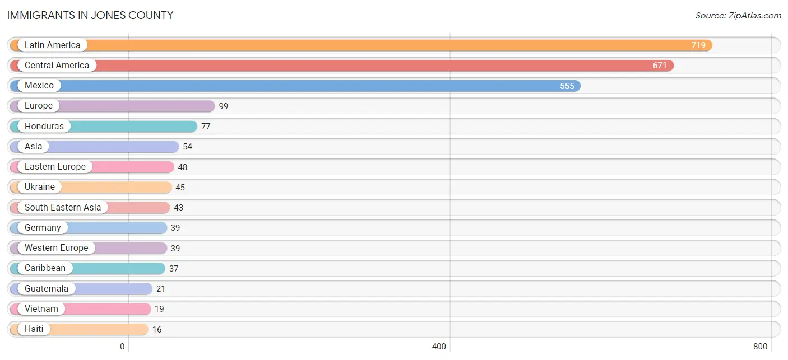Viewport: 788px width, 360px height.
Task: Click the 48 value next to Eastern Europe
Action: point(183,167)
